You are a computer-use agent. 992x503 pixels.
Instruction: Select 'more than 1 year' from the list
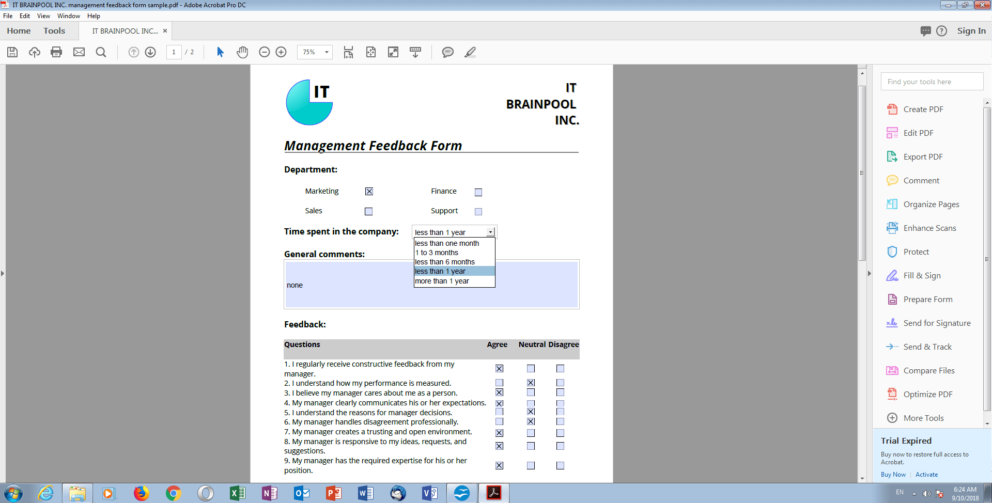click(442, 280)
